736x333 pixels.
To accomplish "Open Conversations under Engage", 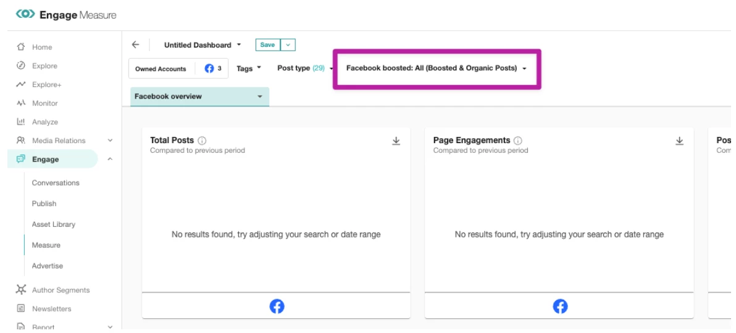I will [56, 183].
